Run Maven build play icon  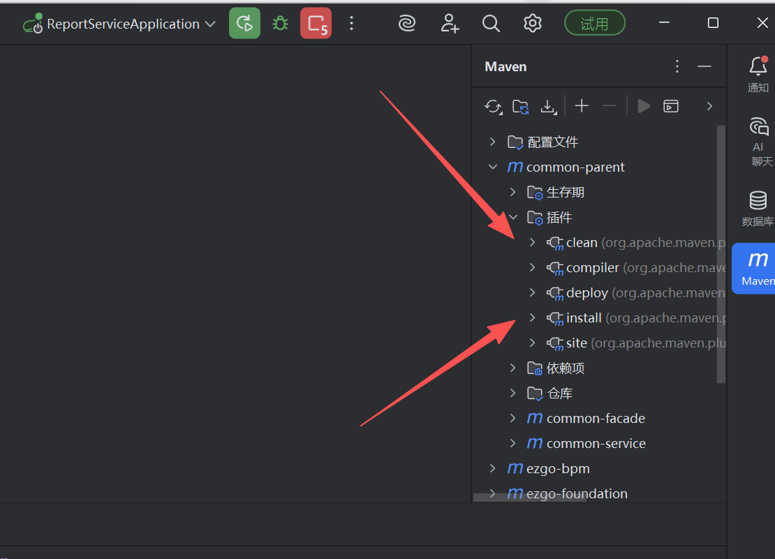[x=644, y=106]
